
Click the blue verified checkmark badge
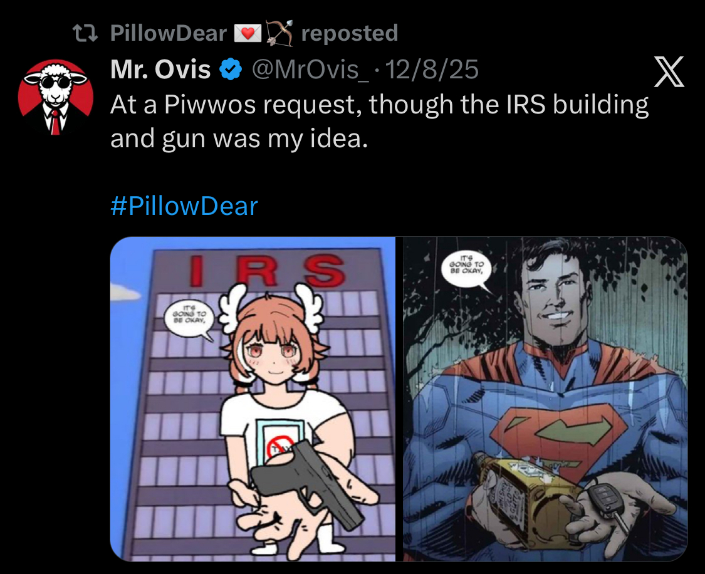pos(231,70)
